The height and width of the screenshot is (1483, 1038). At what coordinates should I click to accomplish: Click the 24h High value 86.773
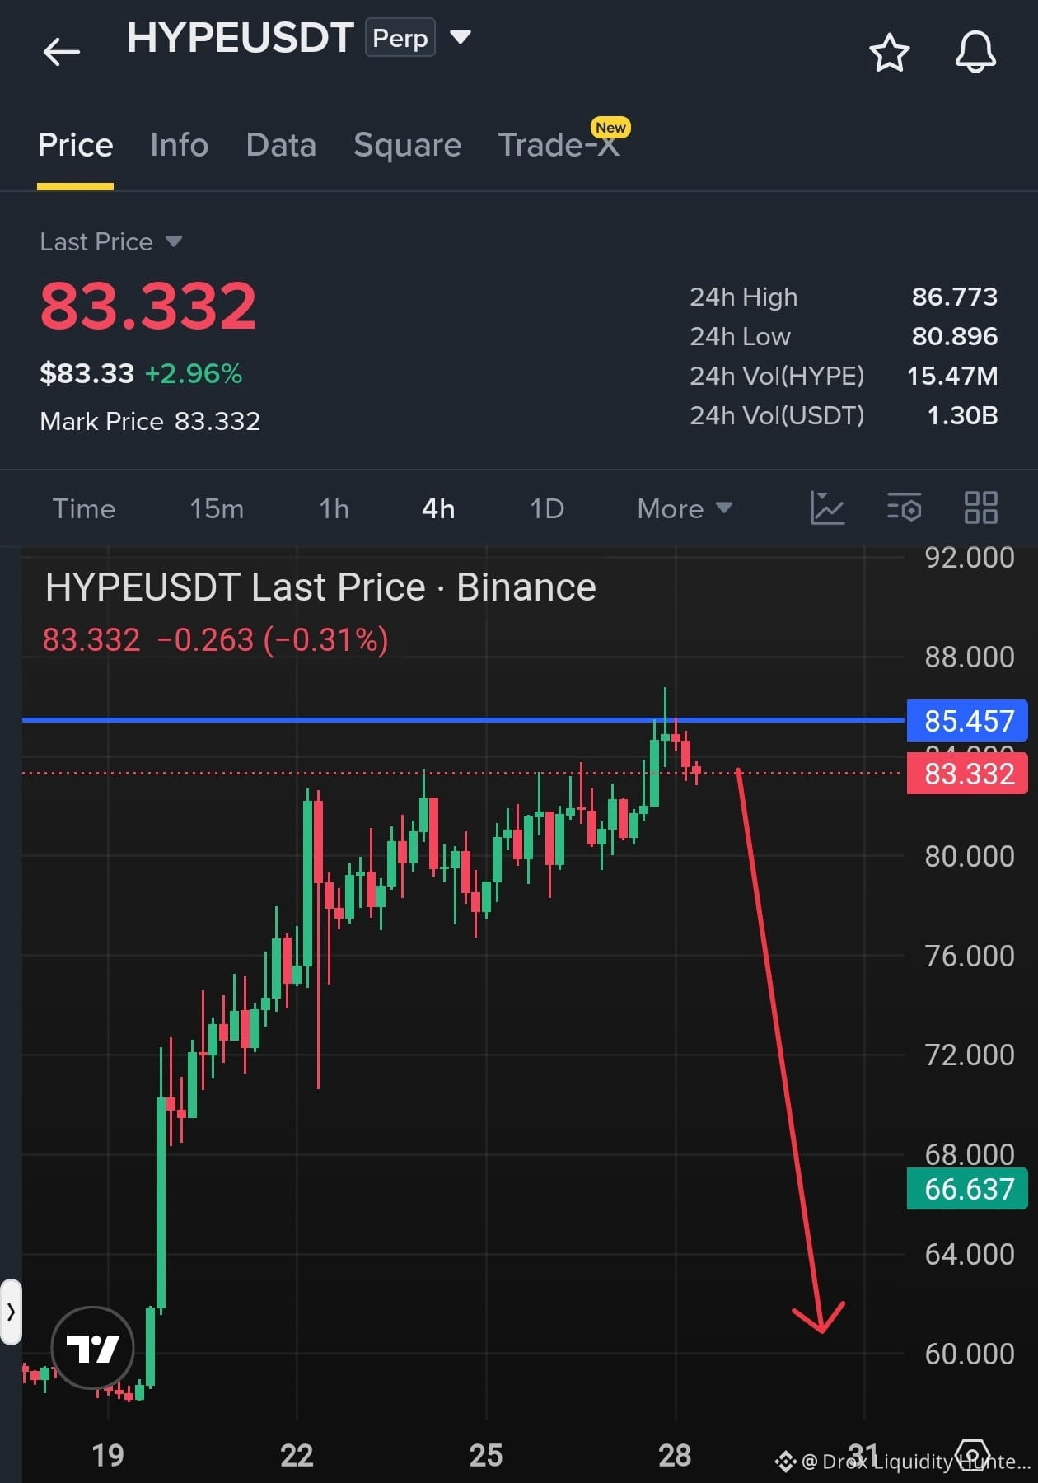(954, 297)
